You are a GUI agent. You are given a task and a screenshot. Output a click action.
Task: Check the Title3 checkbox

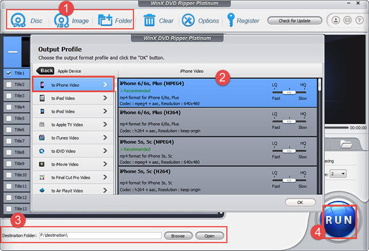[9, 96]
